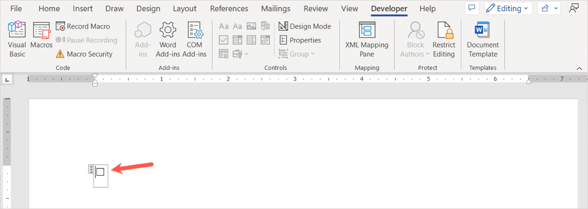Image resolution: width=588 pixels, height=209 pixels.
Task: Click the grayed Pause Recording button
Action: 86,40
